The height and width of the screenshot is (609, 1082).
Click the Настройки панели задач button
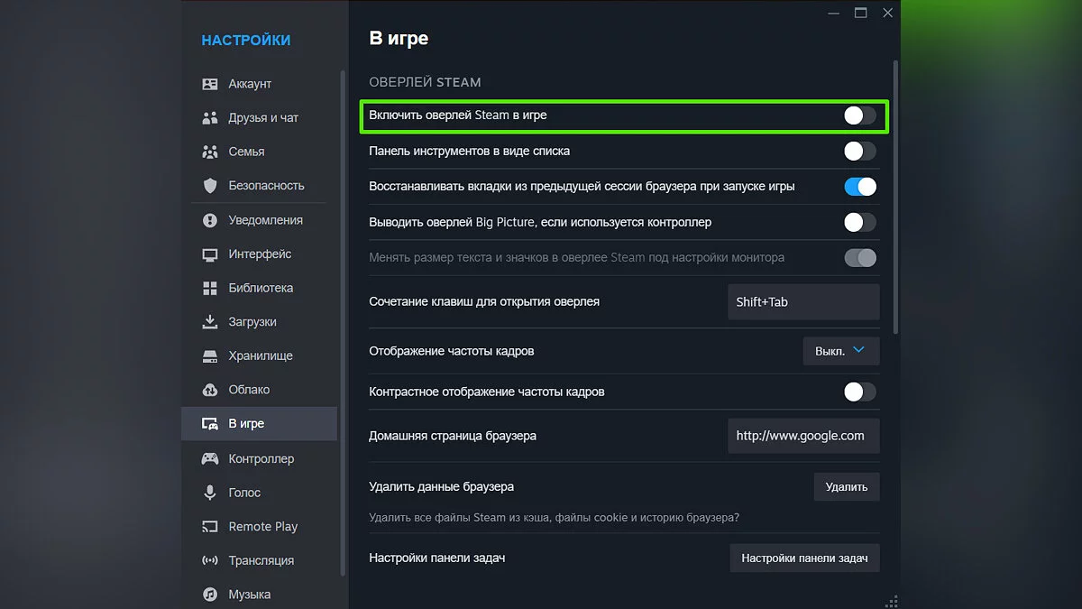[x=804, y=558]
